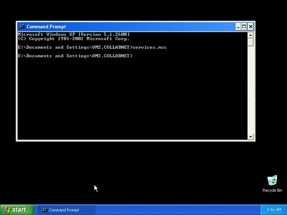Close the Command Prompt window

(250, 27)
